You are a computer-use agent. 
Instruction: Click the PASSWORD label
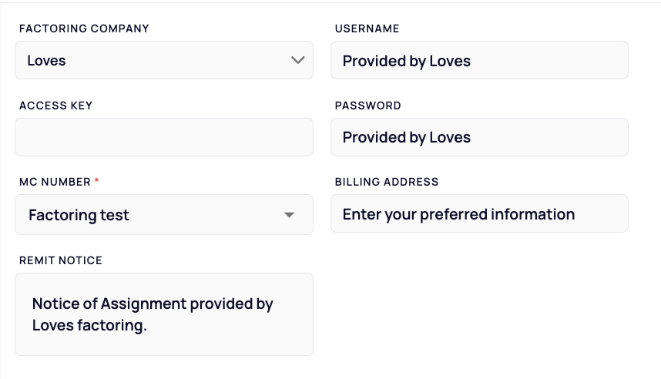pos(368,106)
